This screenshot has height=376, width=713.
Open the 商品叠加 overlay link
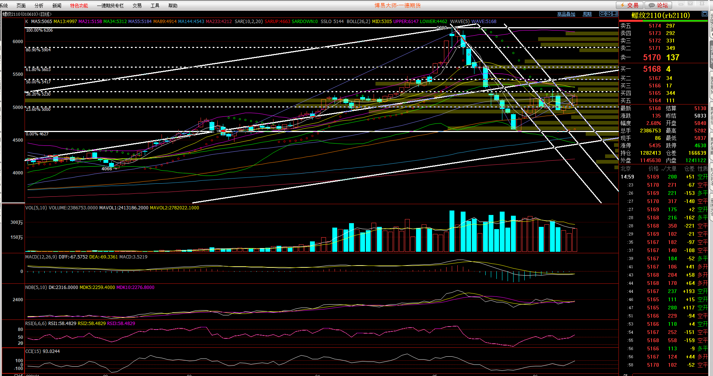click(566, 14)
